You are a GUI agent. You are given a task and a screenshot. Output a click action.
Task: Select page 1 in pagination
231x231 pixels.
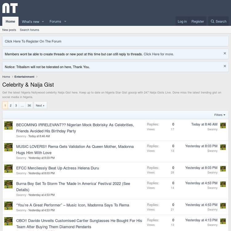5,105
